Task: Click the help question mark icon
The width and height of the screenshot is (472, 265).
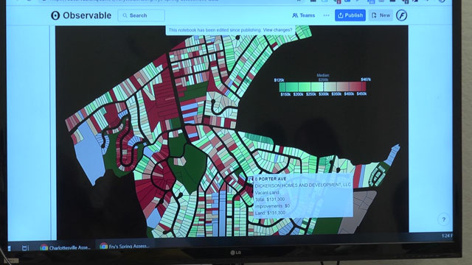Action: (444, 219)
